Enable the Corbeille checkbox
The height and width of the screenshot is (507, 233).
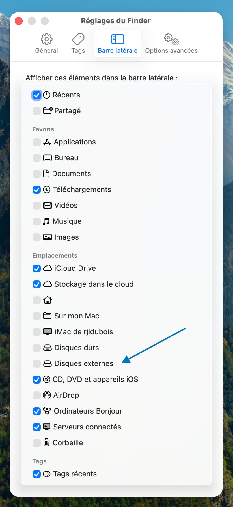click(37, 443)
